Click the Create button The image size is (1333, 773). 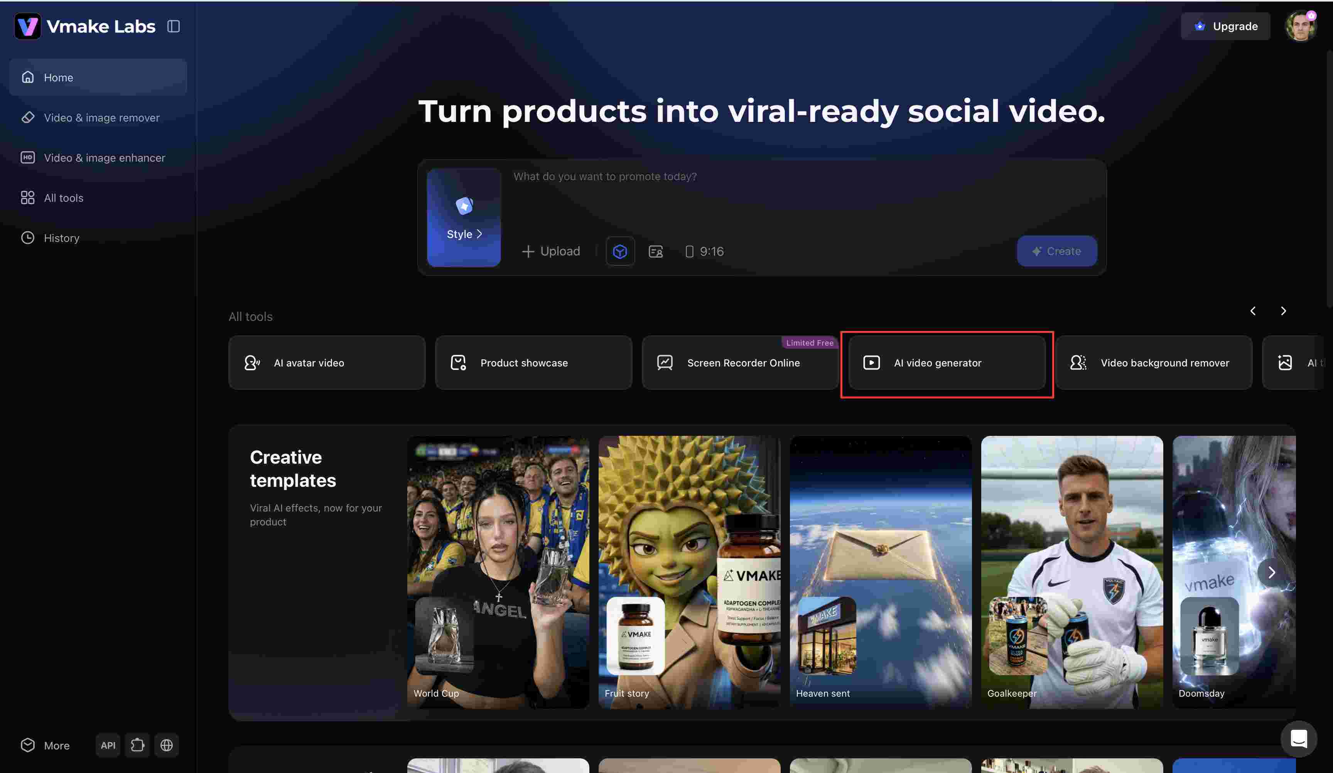(1057, 251)
